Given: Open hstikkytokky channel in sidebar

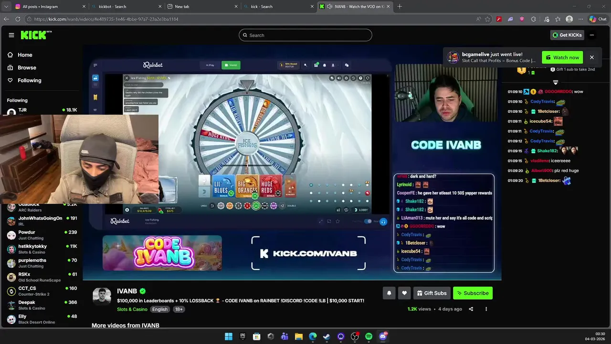Looking at the screenshot, I should 42,249.
